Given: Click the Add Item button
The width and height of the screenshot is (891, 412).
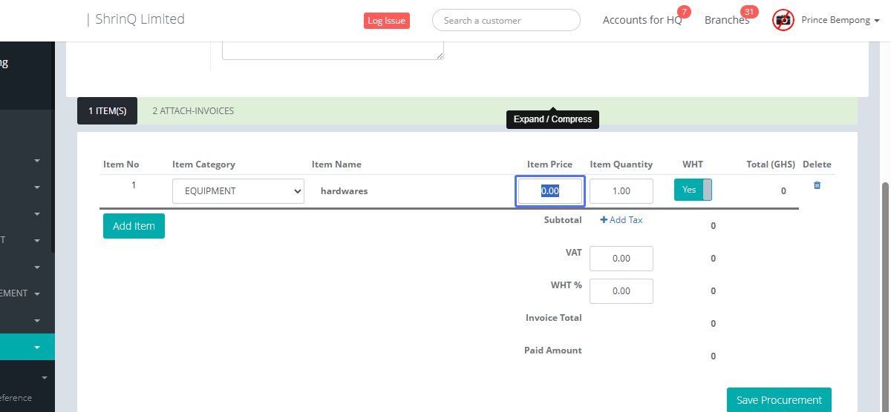Looking at the screenshot, I should coord(134,226).
